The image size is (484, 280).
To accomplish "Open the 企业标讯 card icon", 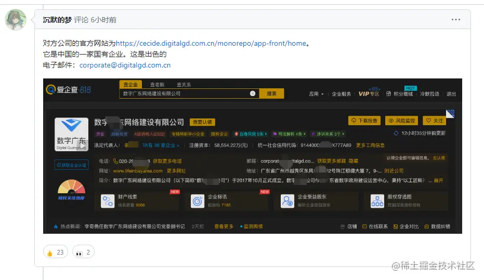I will (x=198, y=201).
